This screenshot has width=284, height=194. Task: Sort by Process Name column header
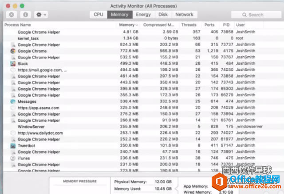[x=18, y=25]
